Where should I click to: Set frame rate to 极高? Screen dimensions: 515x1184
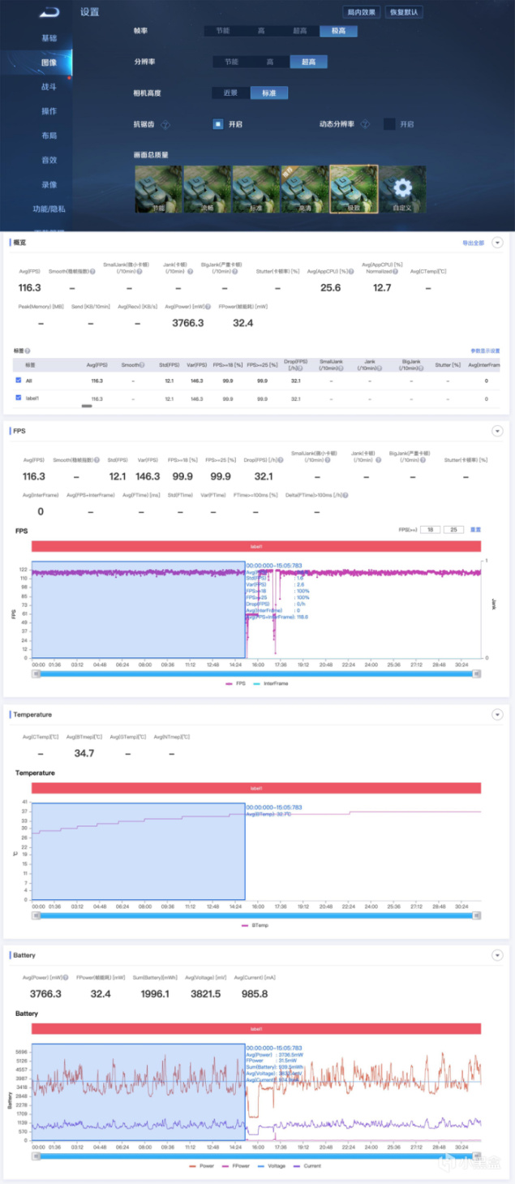pos(338,31)
